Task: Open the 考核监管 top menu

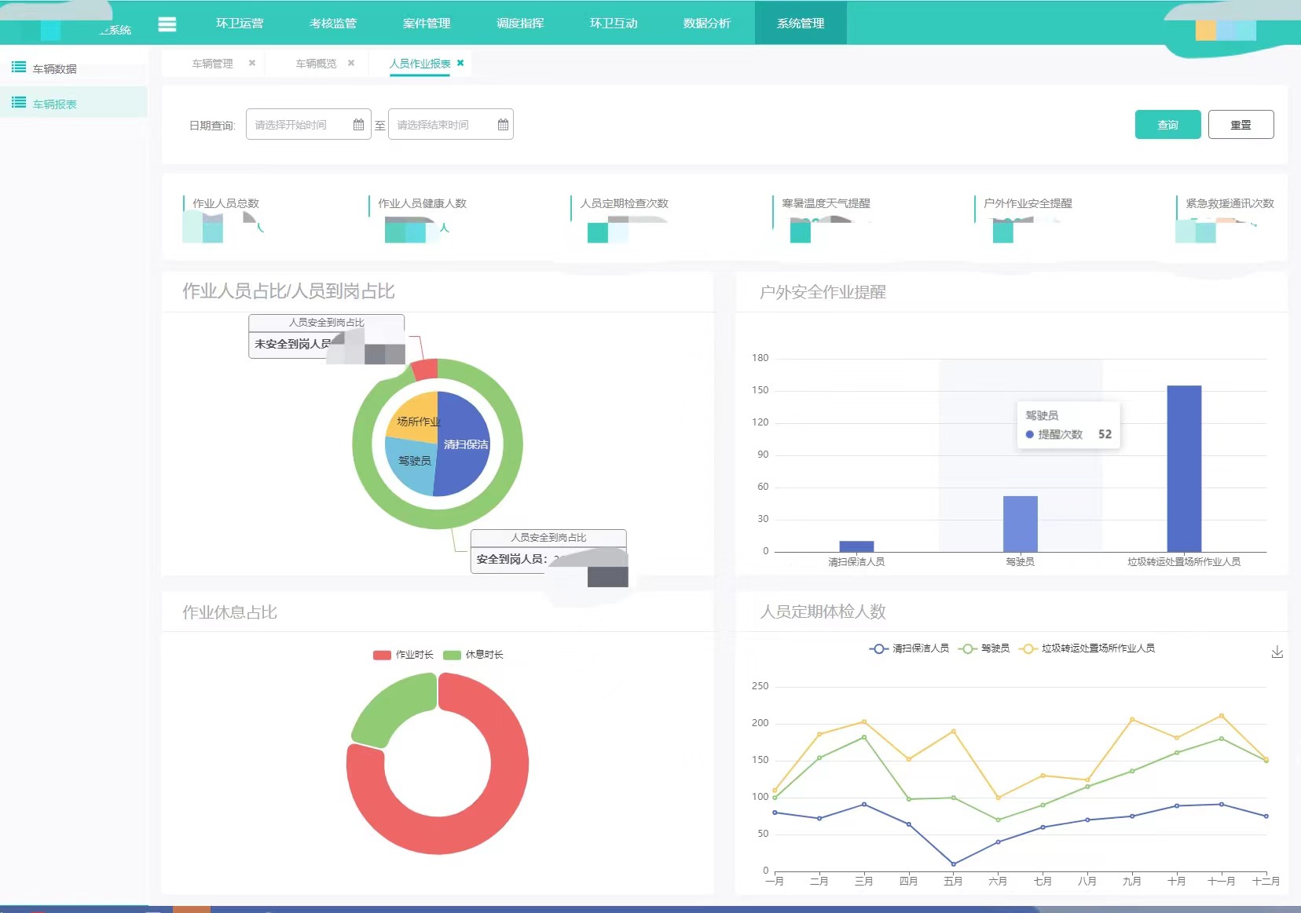Action: pos(333,24)
